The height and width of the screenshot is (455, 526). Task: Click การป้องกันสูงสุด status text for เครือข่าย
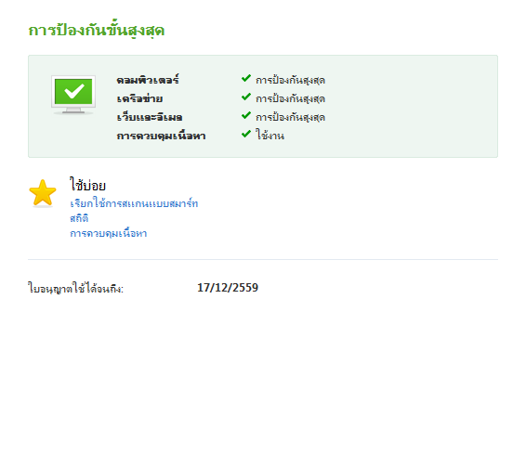[x=290, y=98]
